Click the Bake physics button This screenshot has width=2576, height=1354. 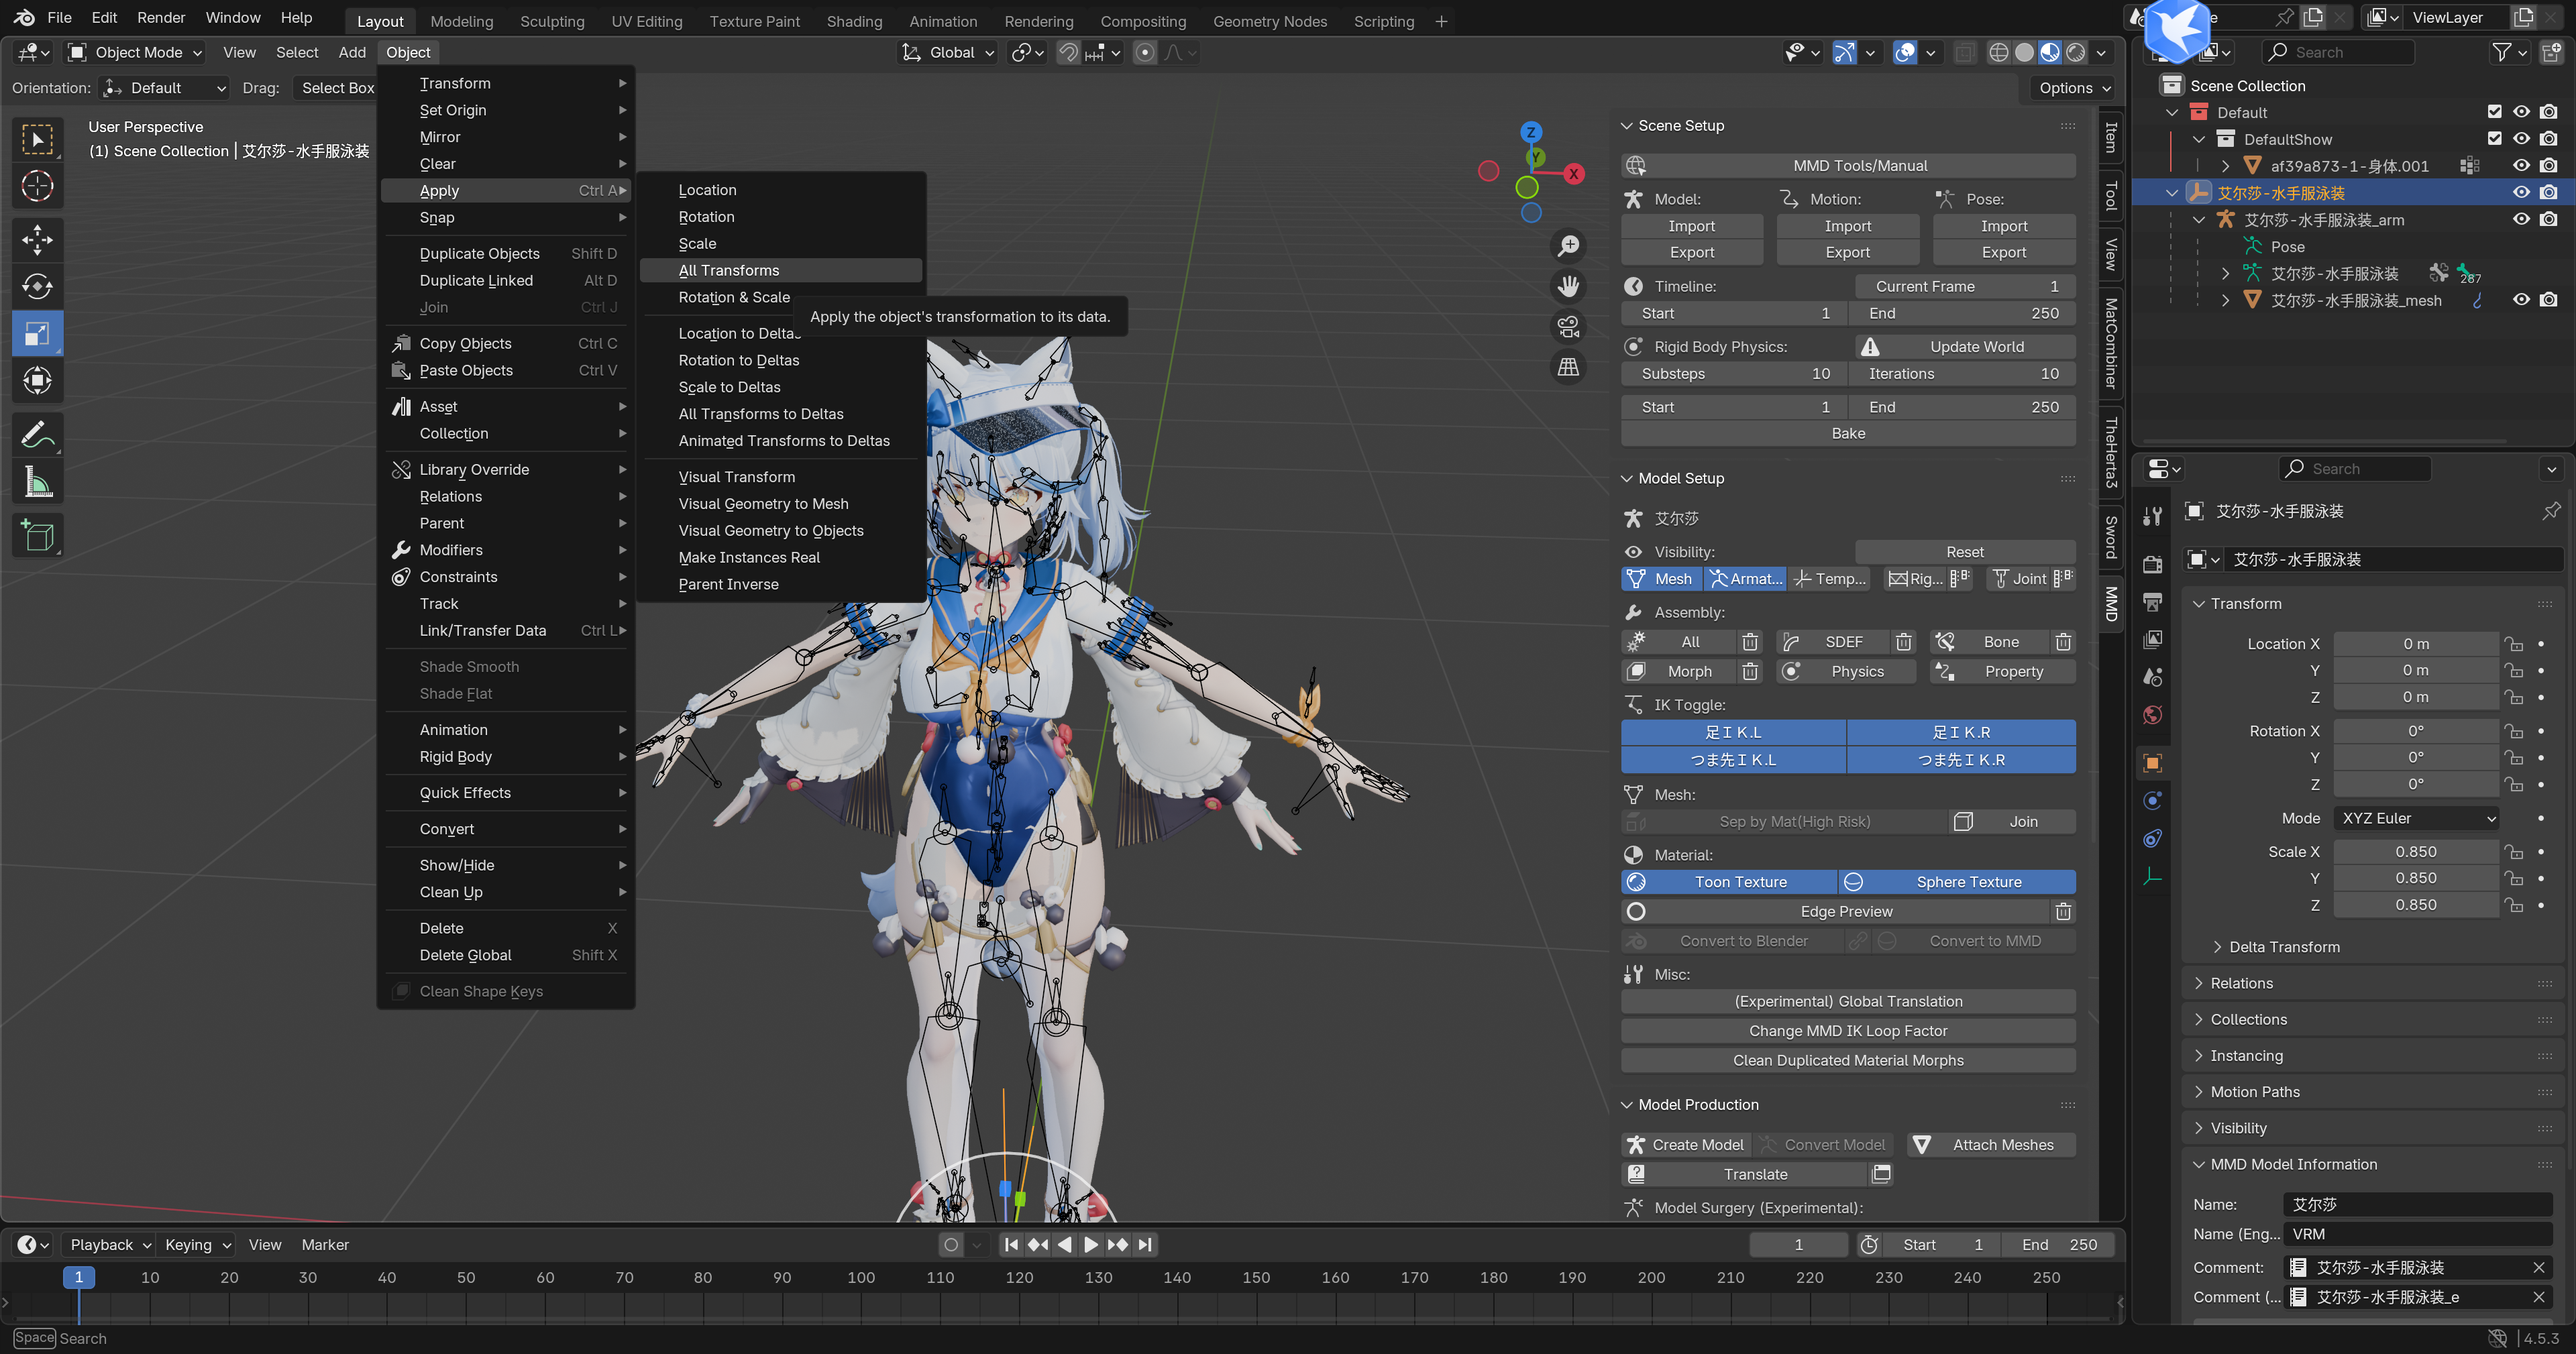pyautogui.click(x=1847, y=433)
